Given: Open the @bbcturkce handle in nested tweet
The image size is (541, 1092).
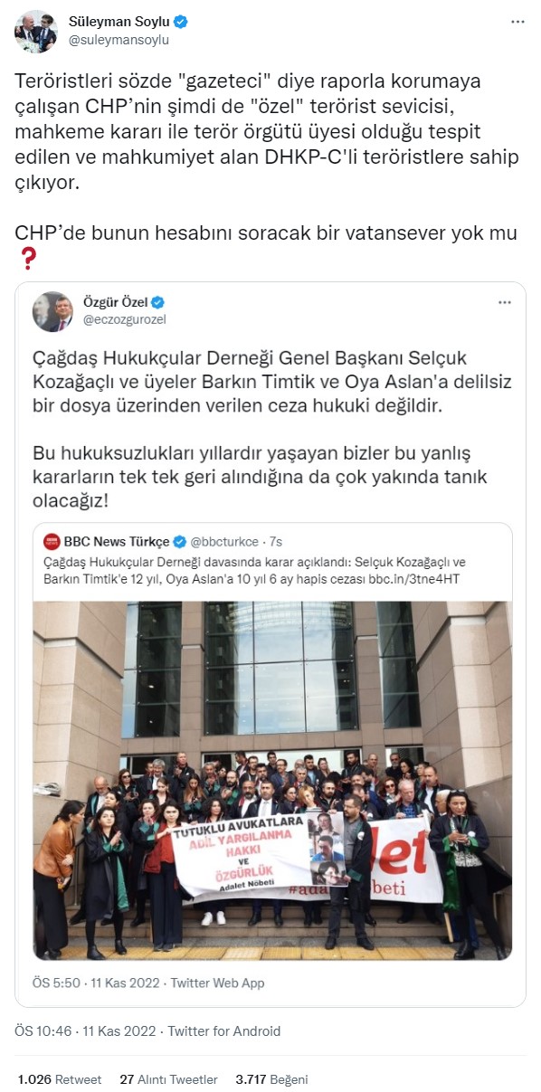Looking at the screenshot, I should [223, 542].
